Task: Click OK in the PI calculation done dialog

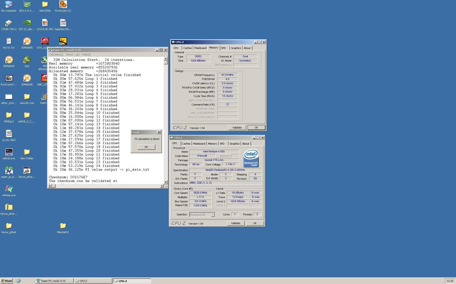Action: coord(146,147)
